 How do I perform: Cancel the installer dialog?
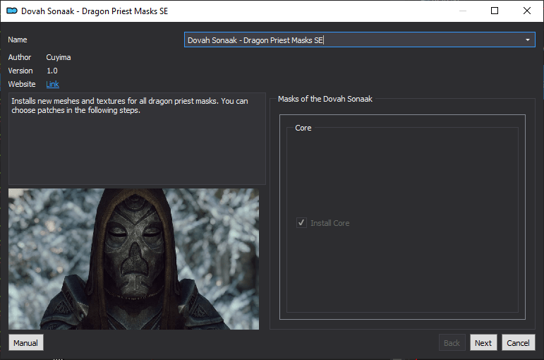click(519, 342)
